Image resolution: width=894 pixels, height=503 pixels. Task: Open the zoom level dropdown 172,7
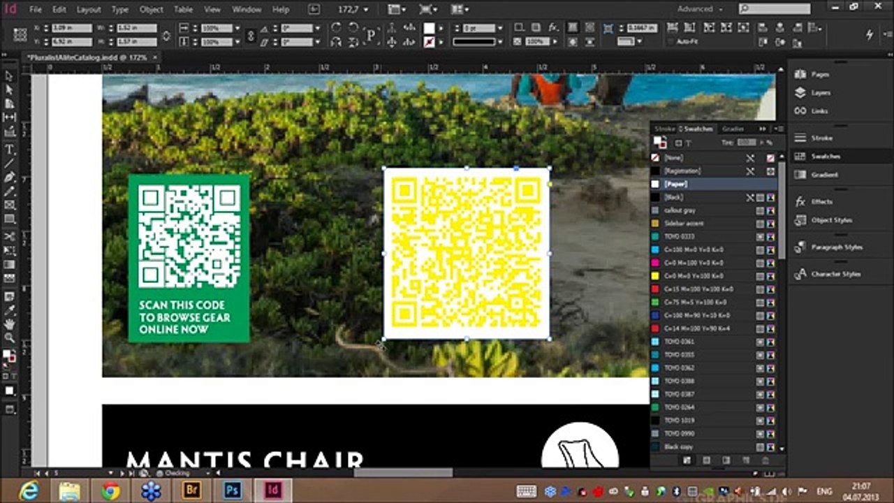point(367,9)
